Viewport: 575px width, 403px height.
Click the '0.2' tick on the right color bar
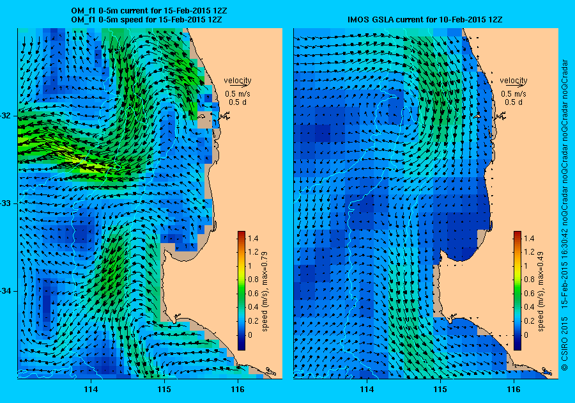click(x=529, y=320)
